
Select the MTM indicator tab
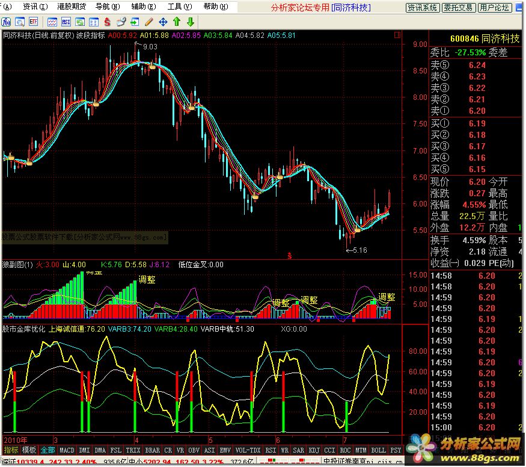tap(361, 450)
